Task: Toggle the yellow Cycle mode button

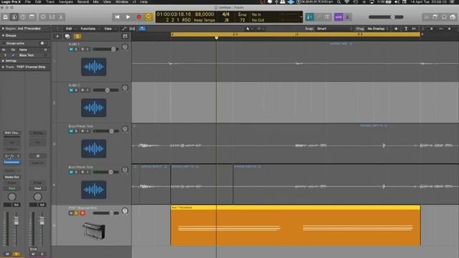Action: (148, 17)
